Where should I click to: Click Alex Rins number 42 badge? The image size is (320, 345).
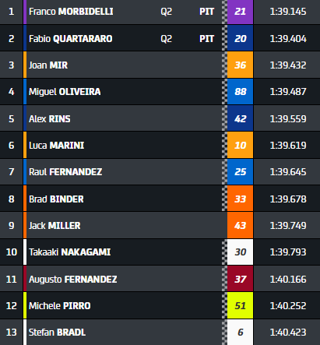240,118
